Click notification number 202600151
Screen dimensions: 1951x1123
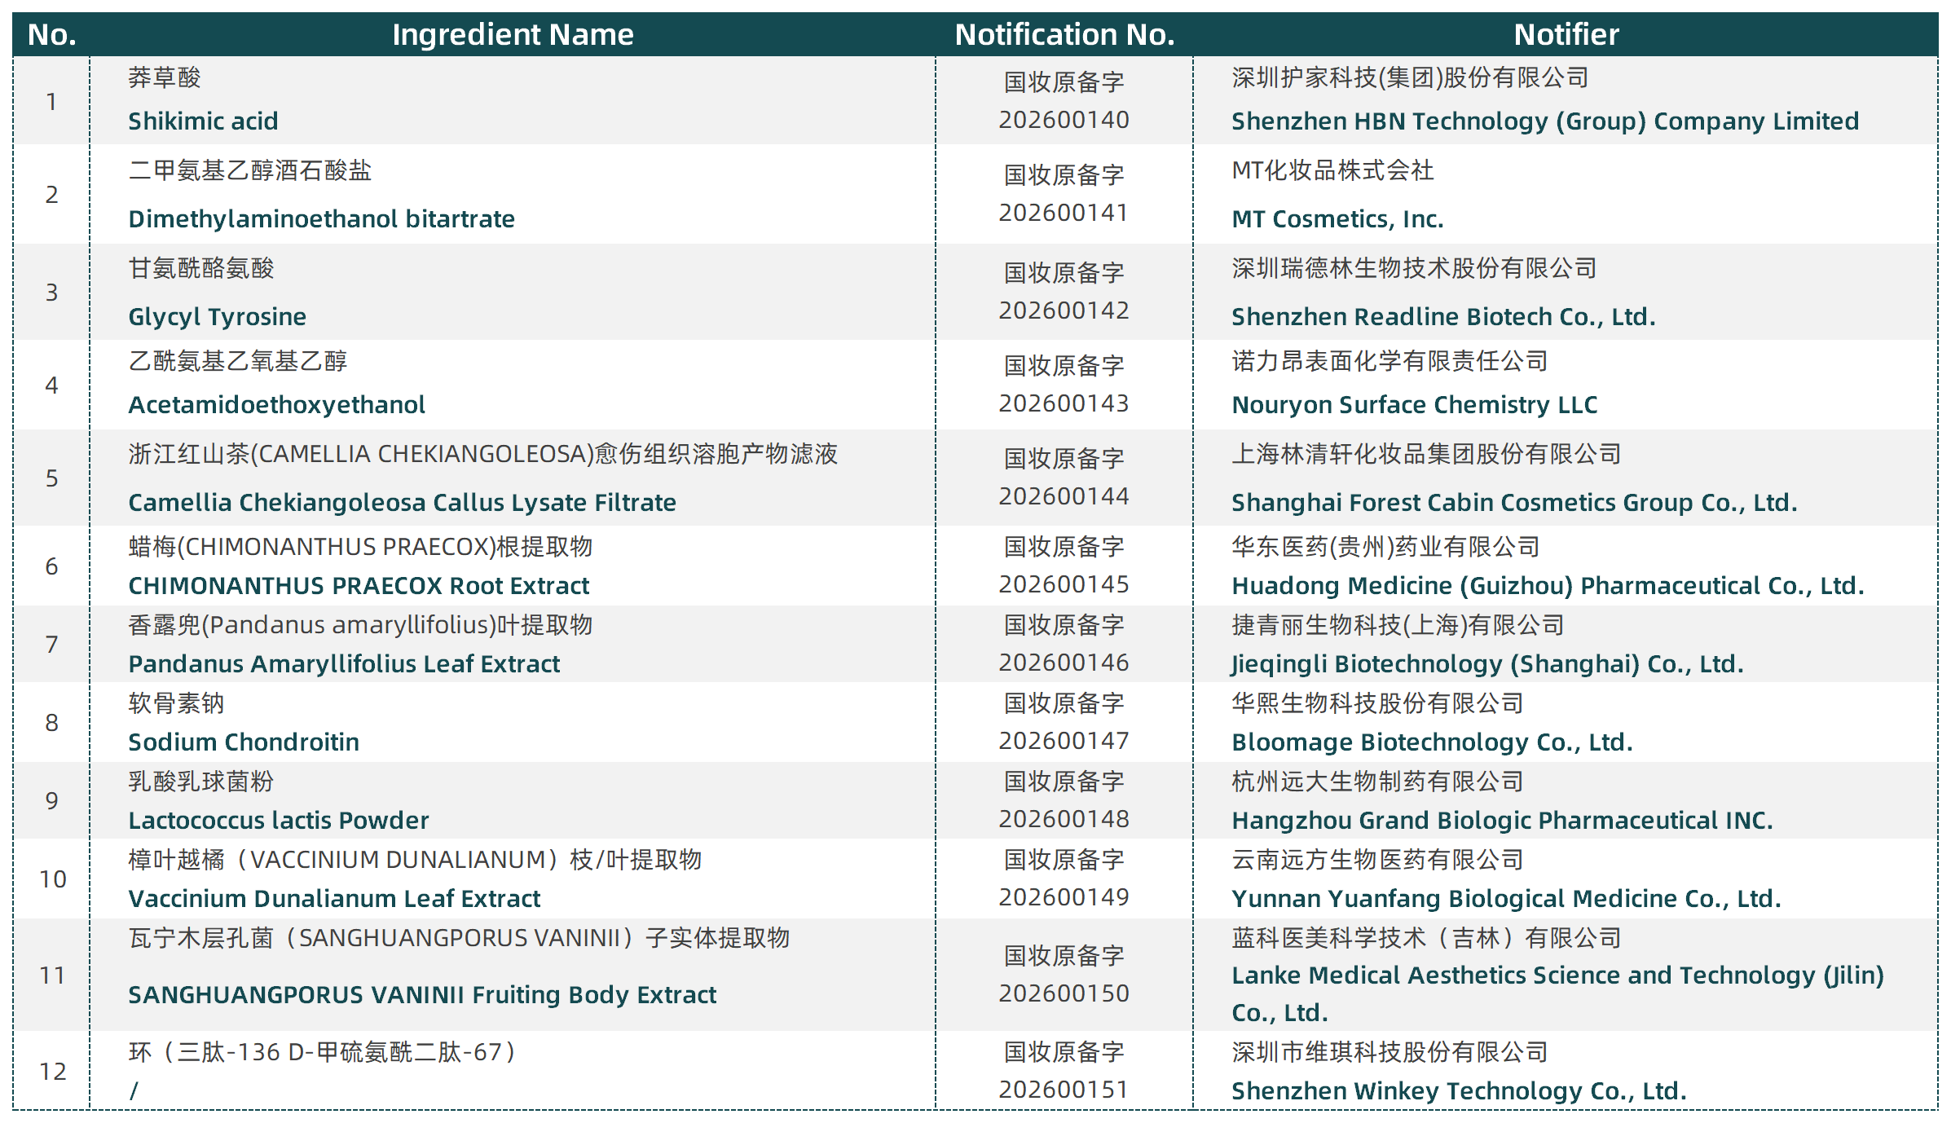pos(1064,1090)
